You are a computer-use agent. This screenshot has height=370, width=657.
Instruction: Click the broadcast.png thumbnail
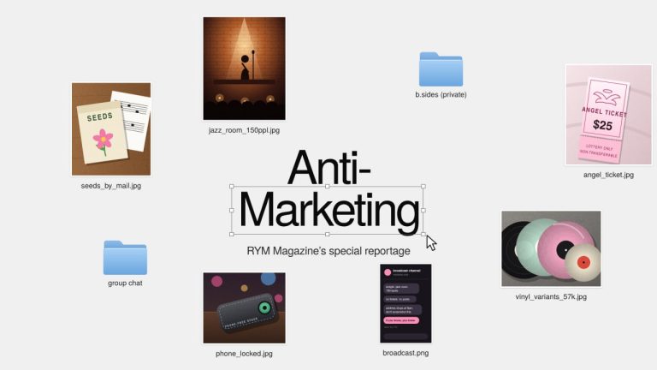tap(405, 303)
